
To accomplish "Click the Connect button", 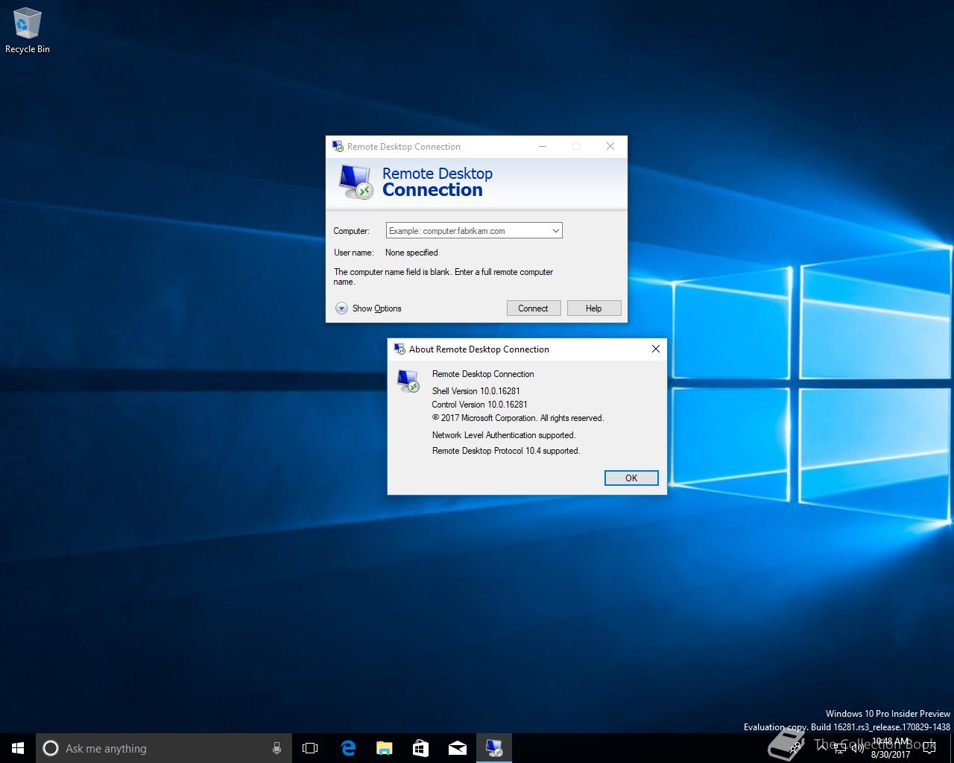I will coord(533,308).
